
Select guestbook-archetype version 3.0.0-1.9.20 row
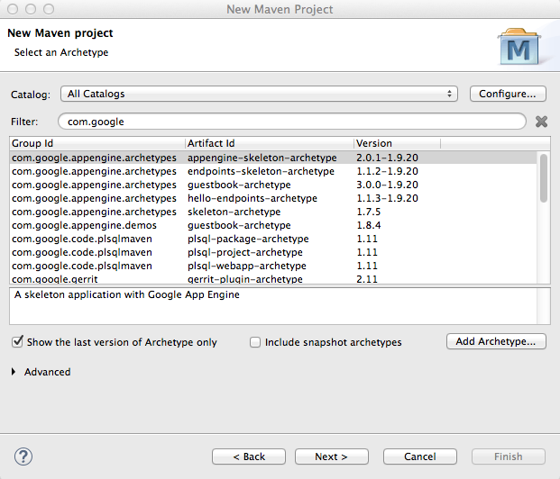[273, 185]
